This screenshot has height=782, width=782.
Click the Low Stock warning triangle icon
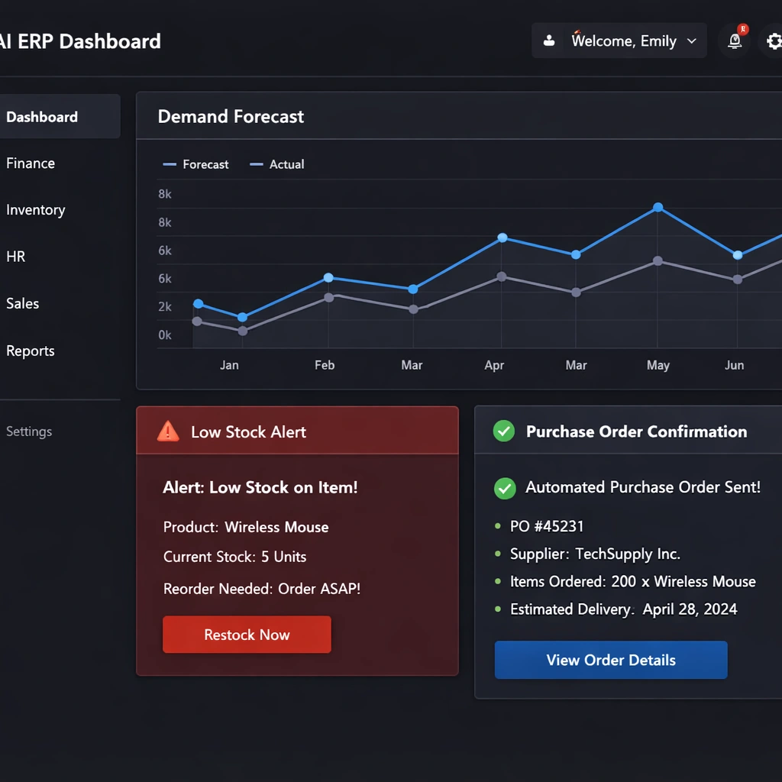point(167,431)
